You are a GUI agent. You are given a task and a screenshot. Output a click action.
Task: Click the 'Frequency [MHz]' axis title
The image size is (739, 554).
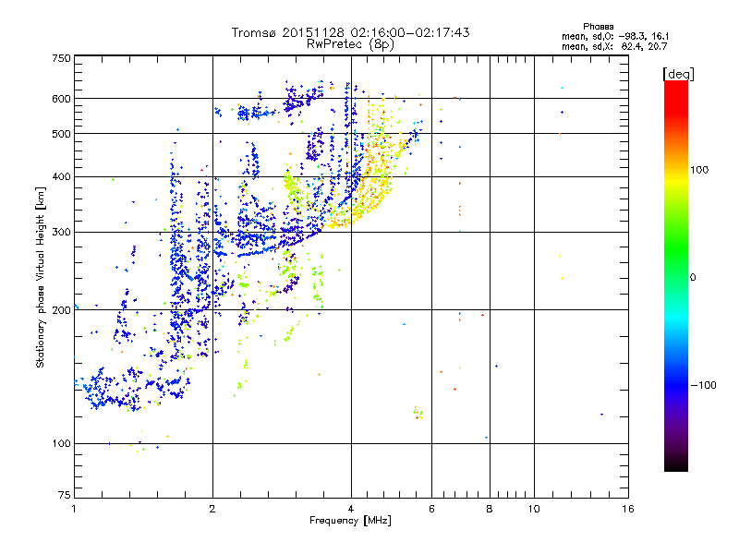350,521
